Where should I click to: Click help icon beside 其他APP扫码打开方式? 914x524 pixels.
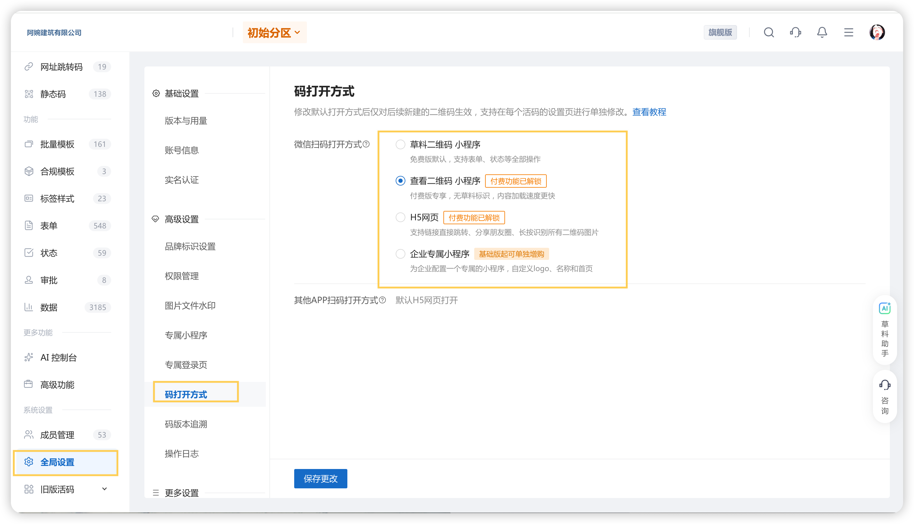click(382, 300)
